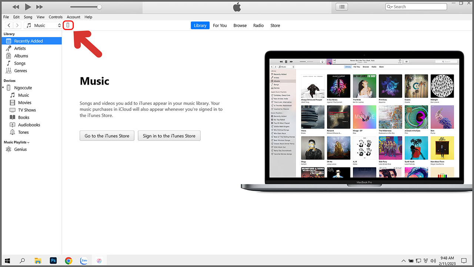The height and width of the screenshot is (267, 474).
Task: Open the Account menu
Action: 73,17
